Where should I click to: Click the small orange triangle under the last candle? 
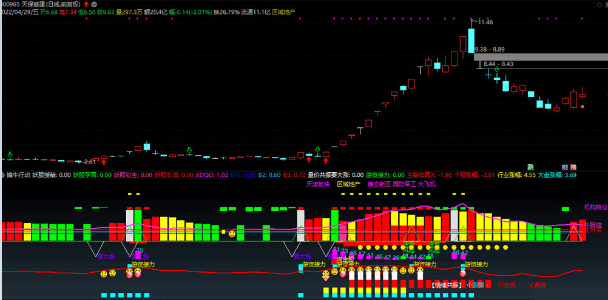coord(582,106)
